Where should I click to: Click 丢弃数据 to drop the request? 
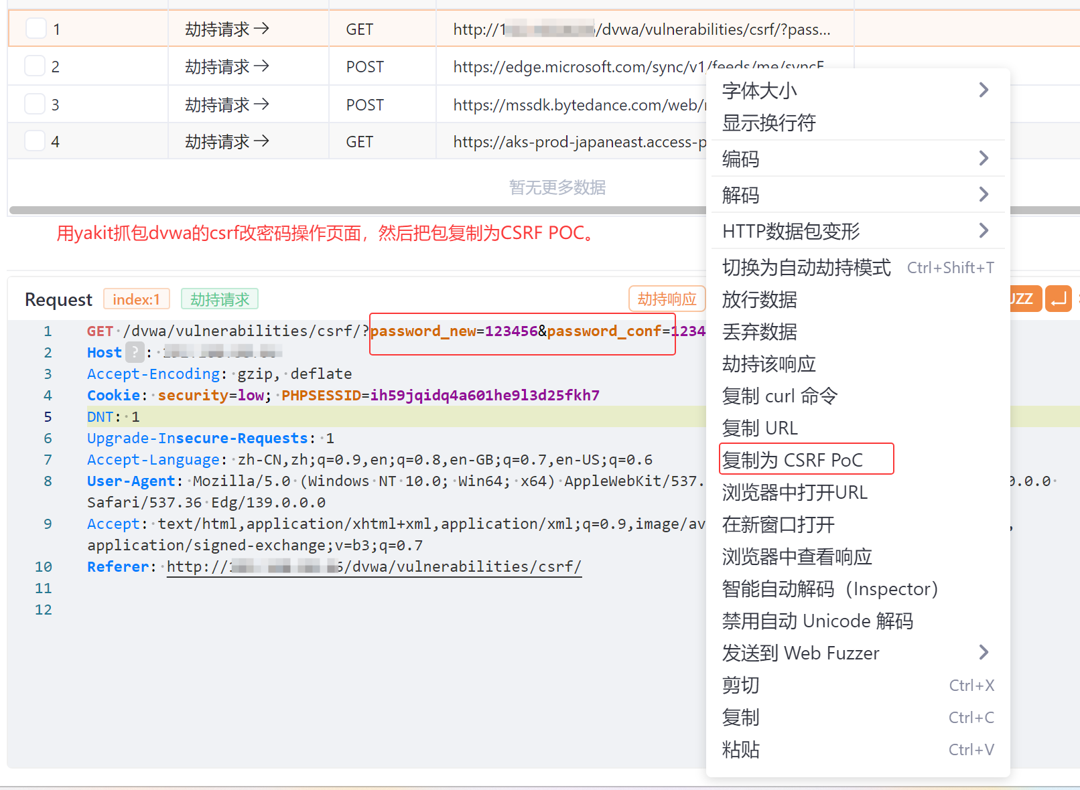point(759,331)
